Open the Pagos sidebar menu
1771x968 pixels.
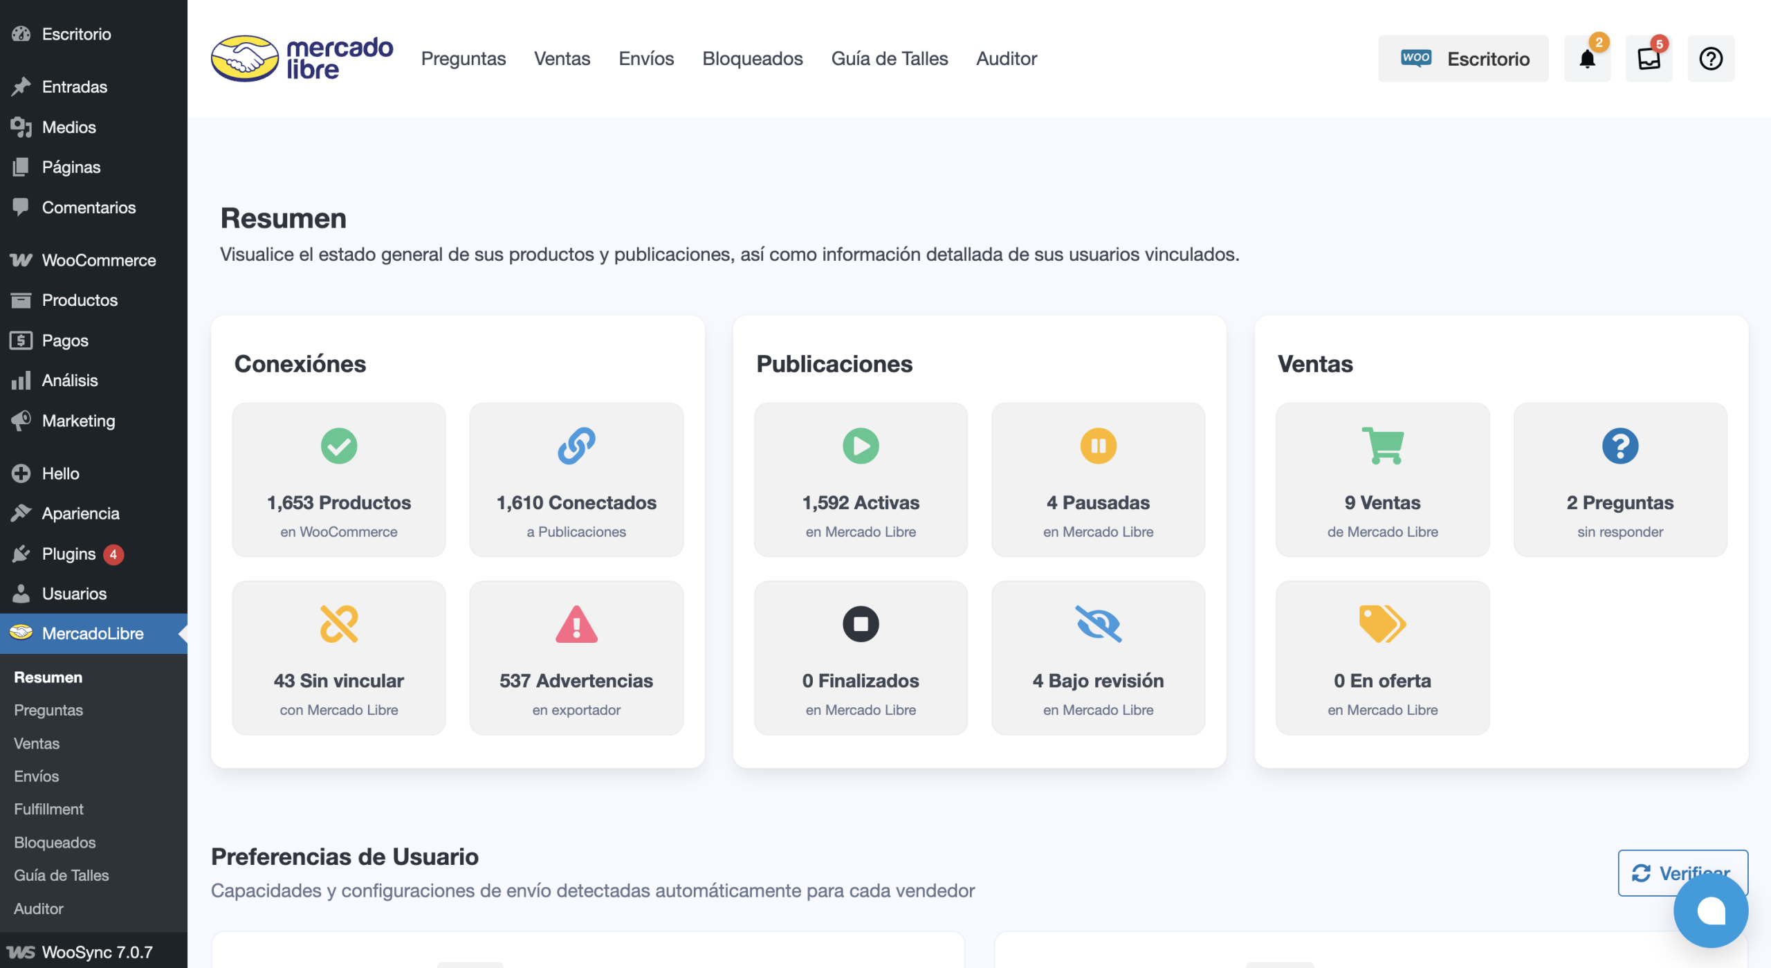[x=93, y=340]
